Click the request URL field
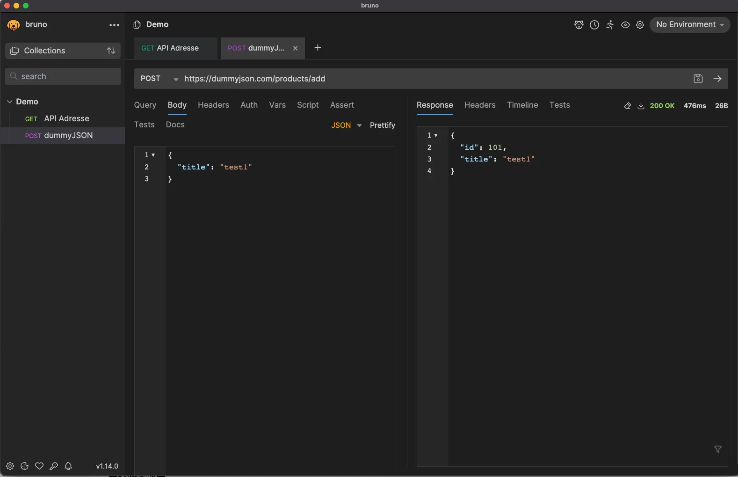This screenshot has height=477, width=738. [x=435, y=79]
